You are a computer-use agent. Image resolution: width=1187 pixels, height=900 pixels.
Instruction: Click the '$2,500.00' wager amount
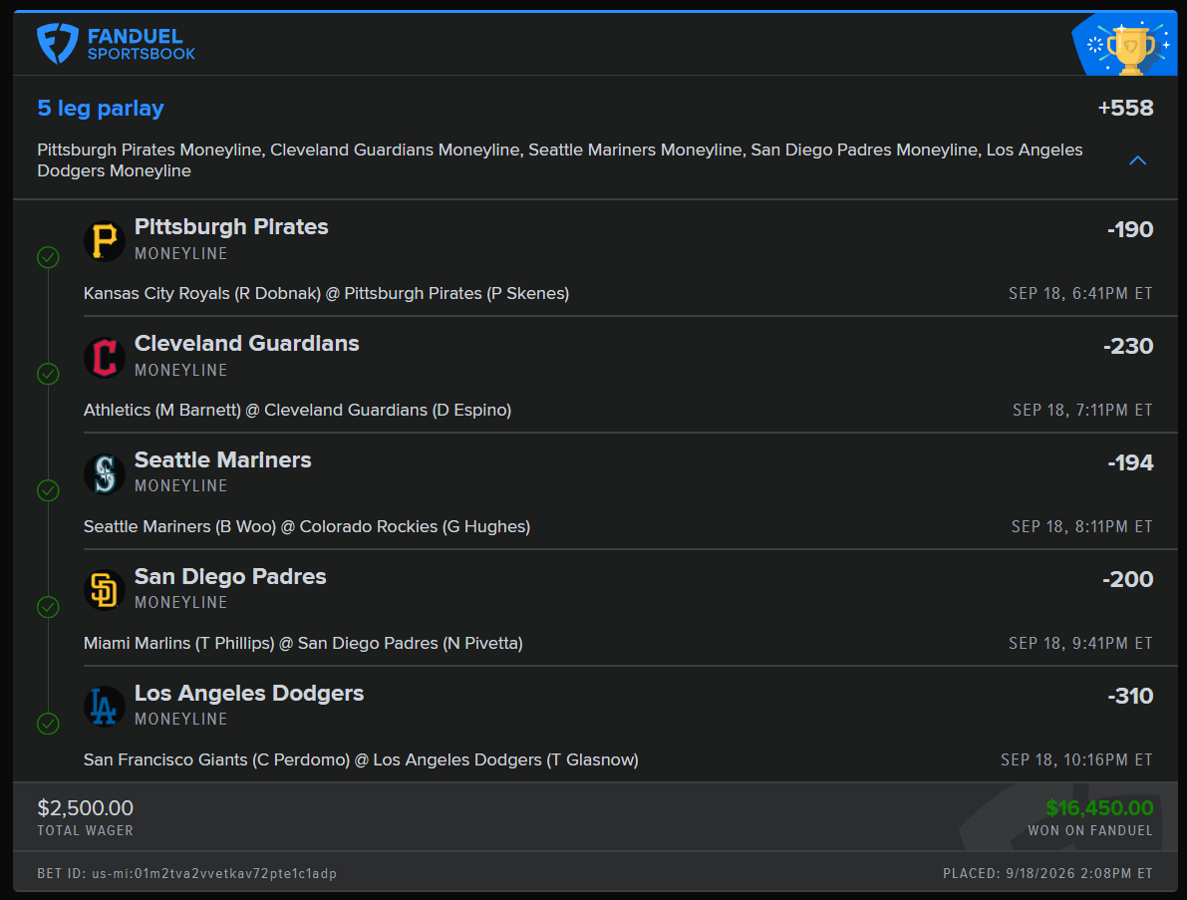click(86, 808)
